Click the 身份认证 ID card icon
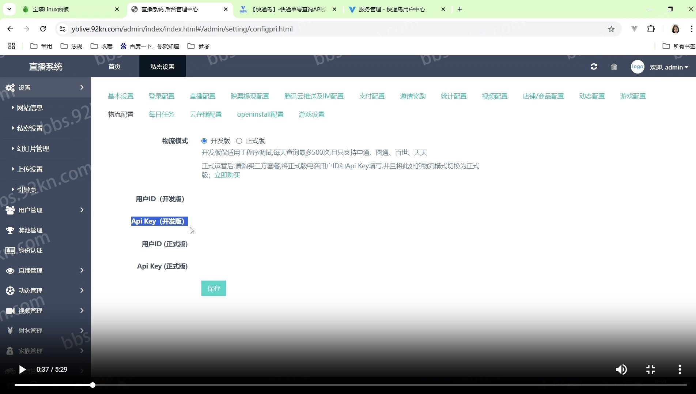 pyautogui.click(x=10, y=250)
